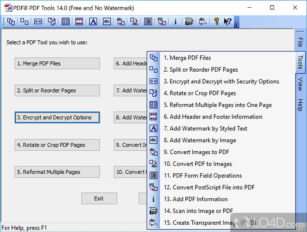Select '9. Convert Images to PDF' menu item
The image size is (307, 232).
[221, 152]
